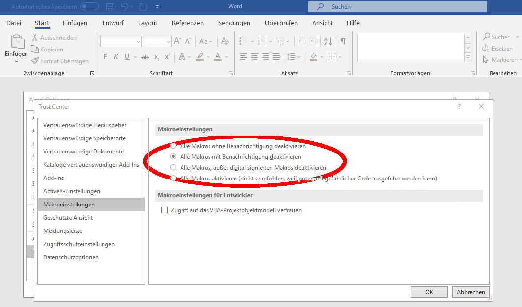522x307 pixels.
Task: Open the font size dropdown
Action: 168,42
